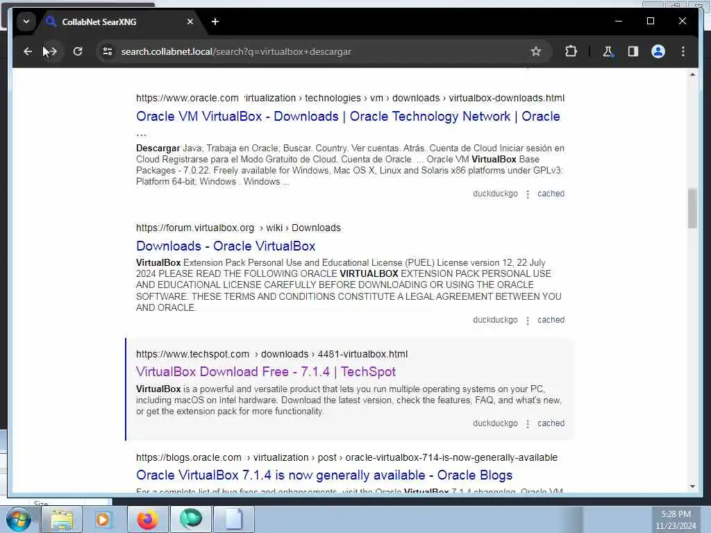Click the taskbar clock showing 5:28 PM
The height and width of the screenshot is (533, 711).
click(676, 520)
